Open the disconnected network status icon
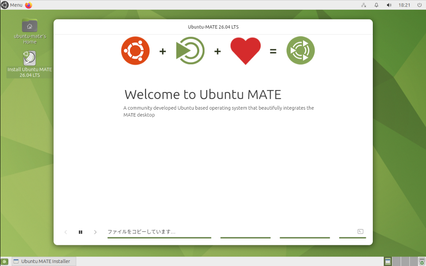Image resolution: width=426 pixels, height=266 pixels. coord(364,5)
